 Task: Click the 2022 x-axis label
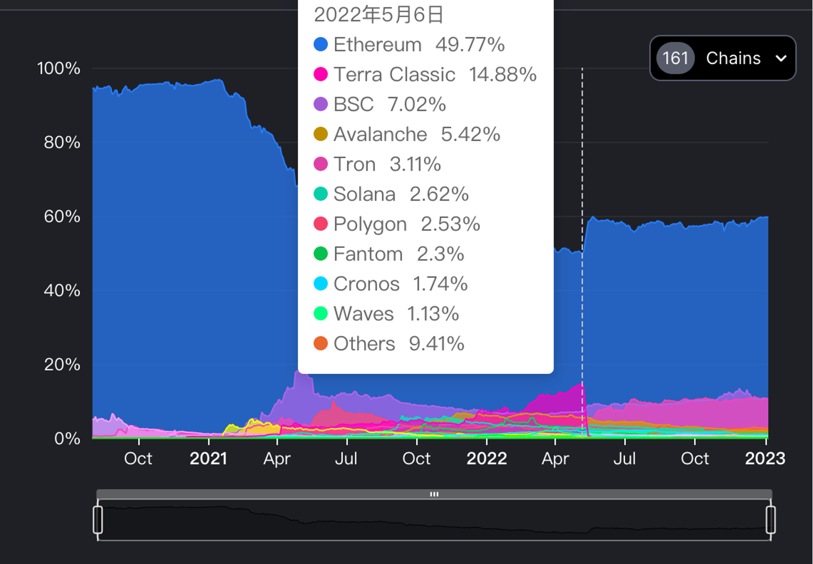[486, 458]
